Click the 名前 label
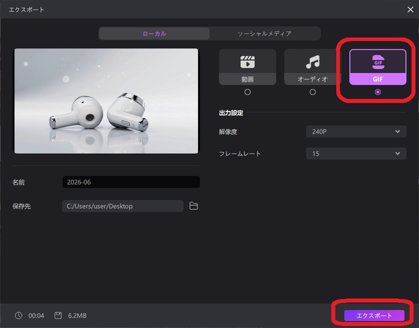Screen dimensions: 419x328 click(18, 182)
